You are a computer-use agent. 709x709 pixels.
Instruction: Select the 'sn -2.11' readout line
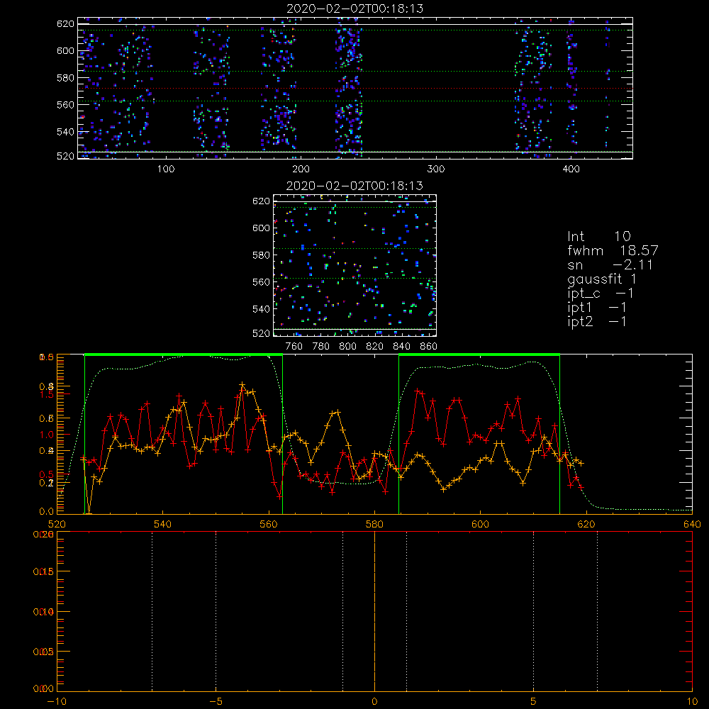[x=610, y=264]
